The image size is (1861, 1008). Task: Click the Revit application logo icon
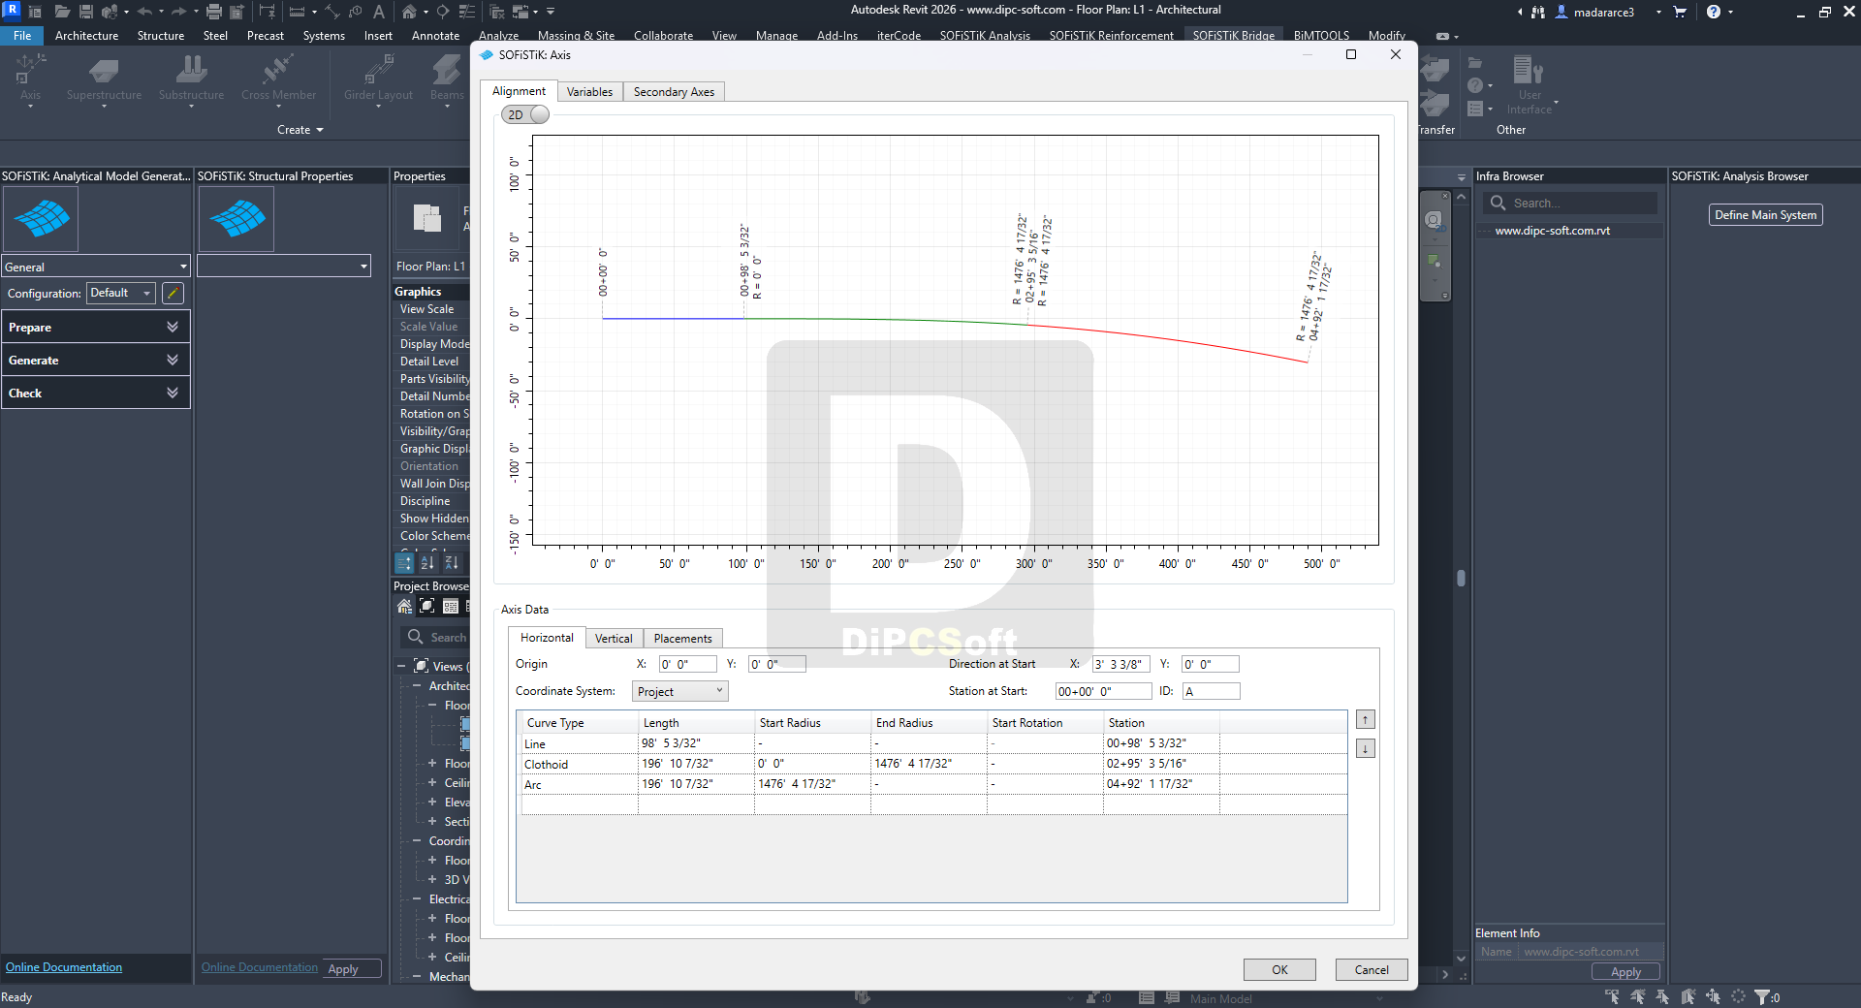pos(13,10)
